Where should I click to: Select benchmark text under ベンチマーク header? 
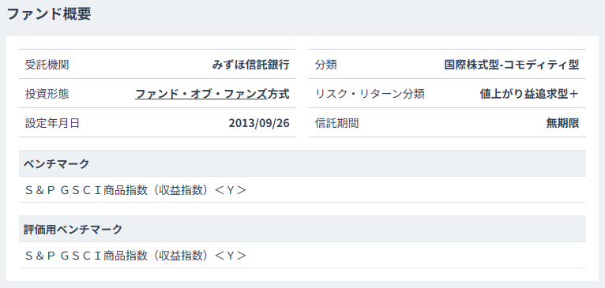[135, 190]
